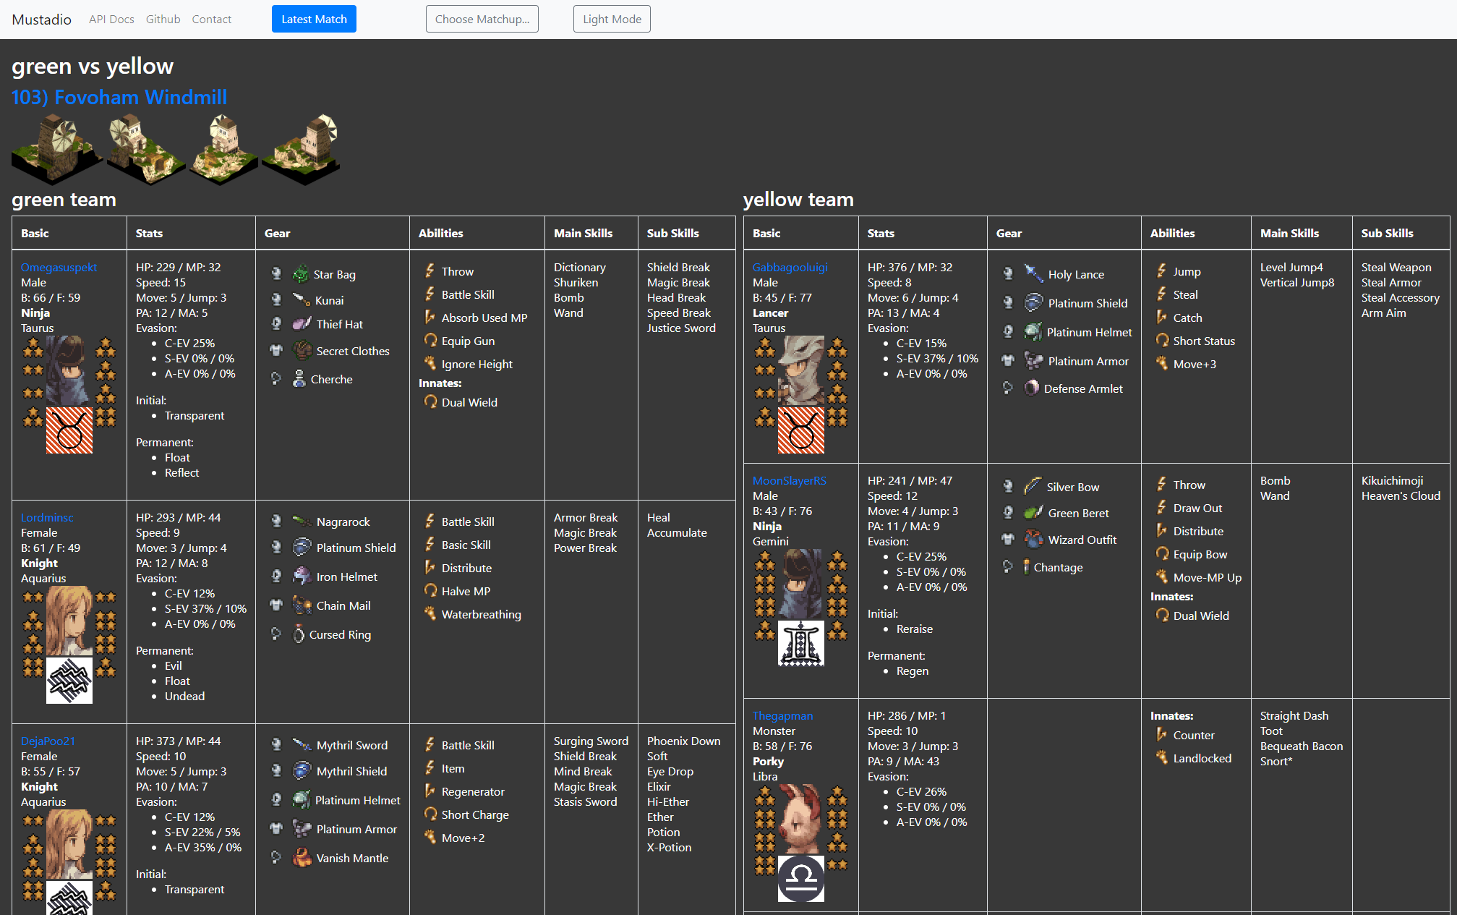
Task: Click the Nagrarock weapon icon
Action: (x=302, y=522)
